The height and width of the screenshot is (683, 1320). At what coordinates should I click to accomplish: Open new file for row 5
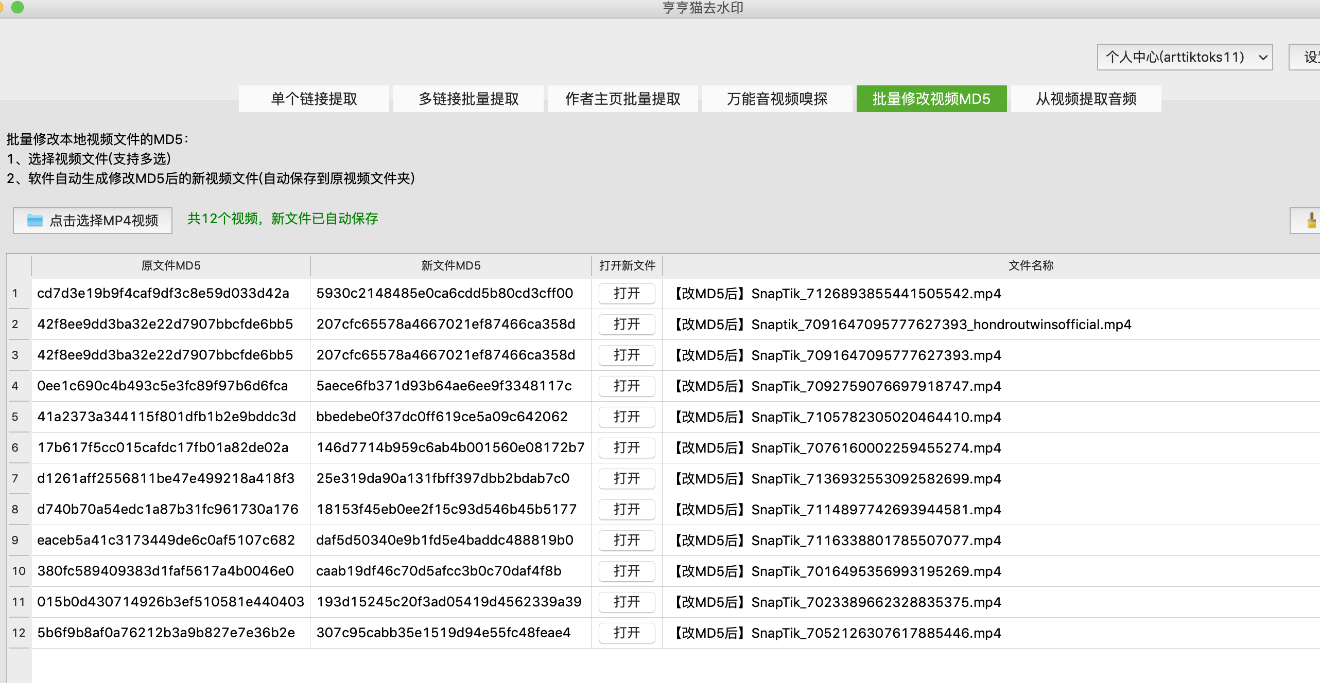(627, 417)
